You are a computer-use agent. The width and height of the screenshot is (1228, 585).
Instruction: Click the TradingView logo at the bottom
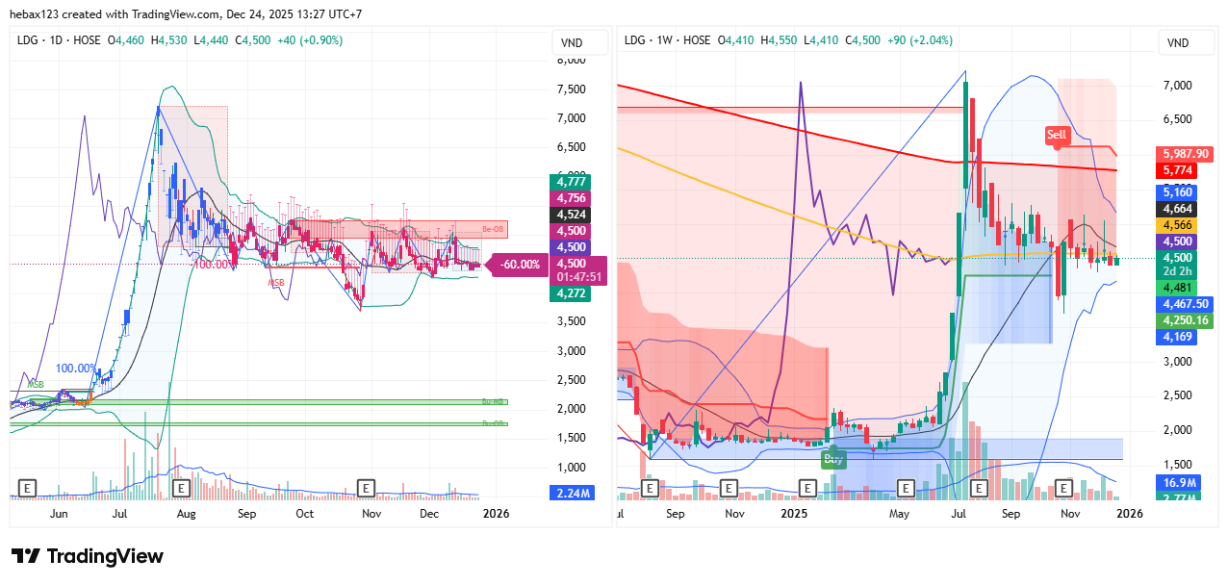(88, 556)
